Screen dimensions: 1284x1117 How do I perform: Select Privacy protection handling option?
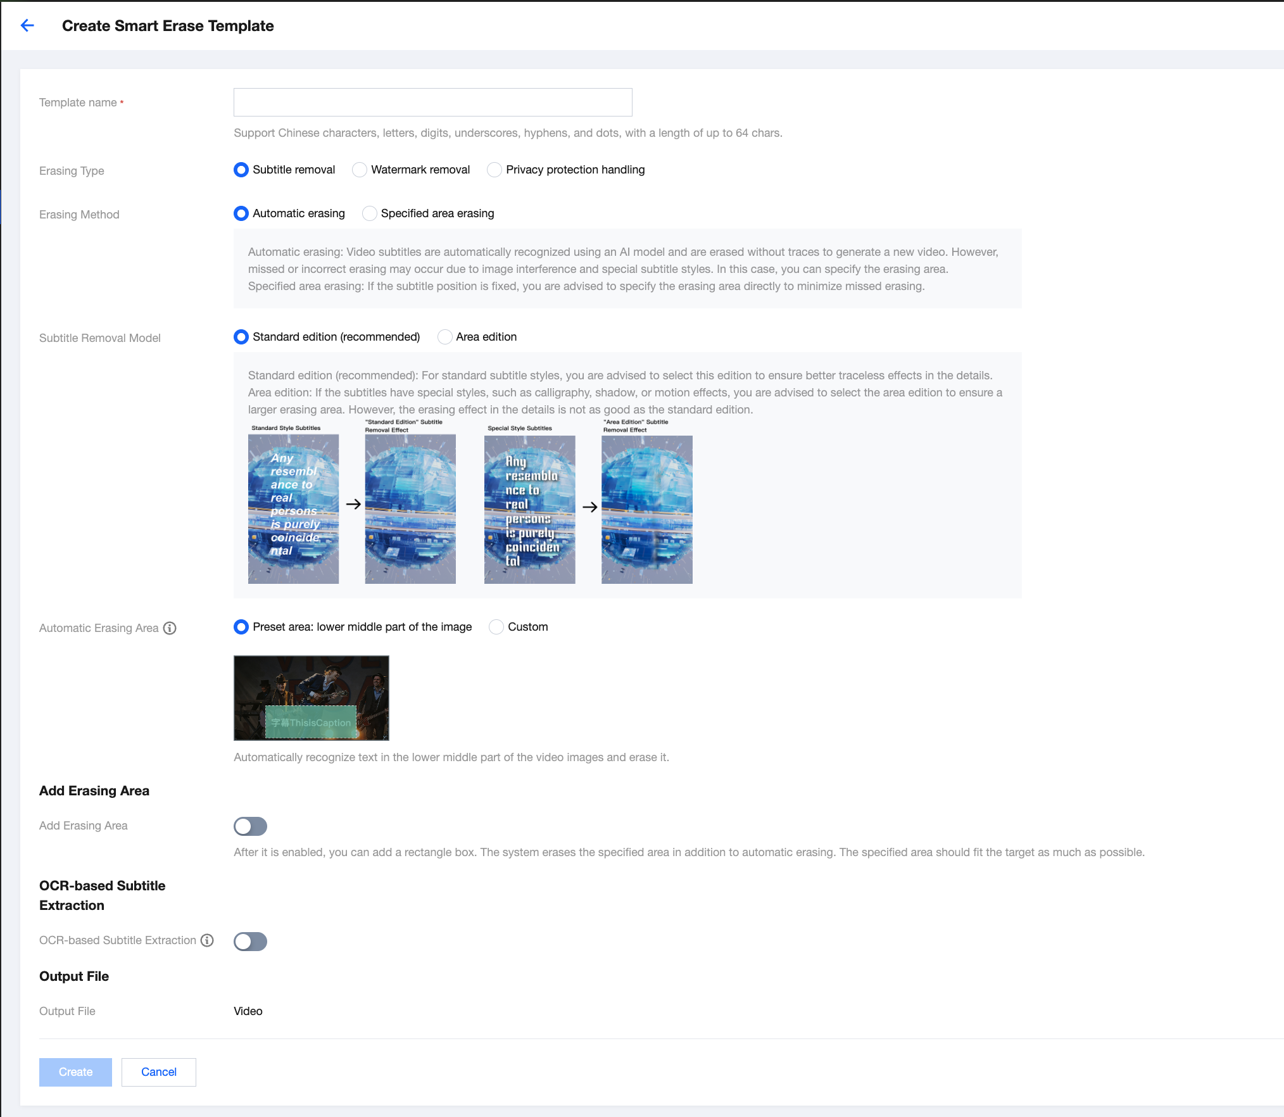pos(494,170)
